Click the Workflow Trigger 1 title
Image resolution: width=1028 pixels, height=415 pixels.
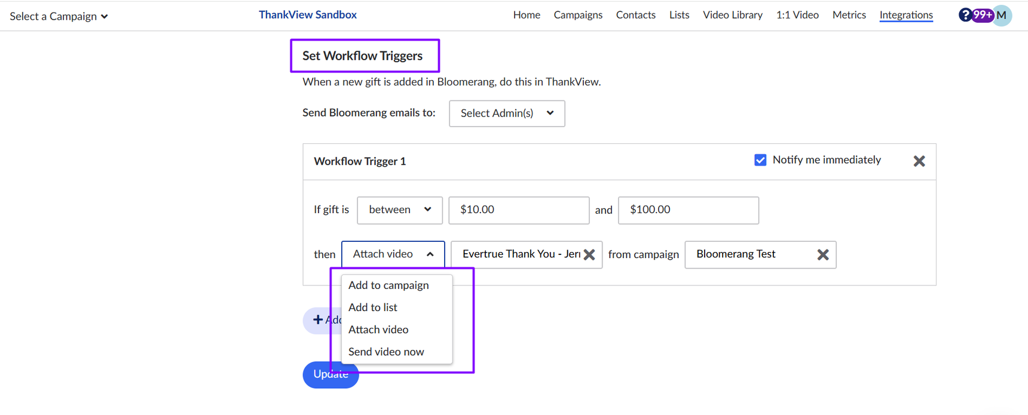360,161
